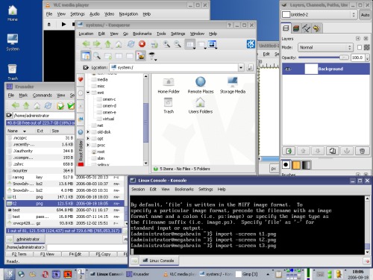Viewport: 373px width, 280px height.
Task: Click Play button in VLC media player
Action: [63, 24]
